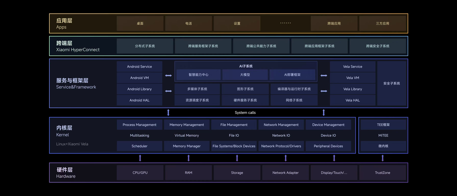Click the File IO label
457x196 pixels.
(234, 135)
